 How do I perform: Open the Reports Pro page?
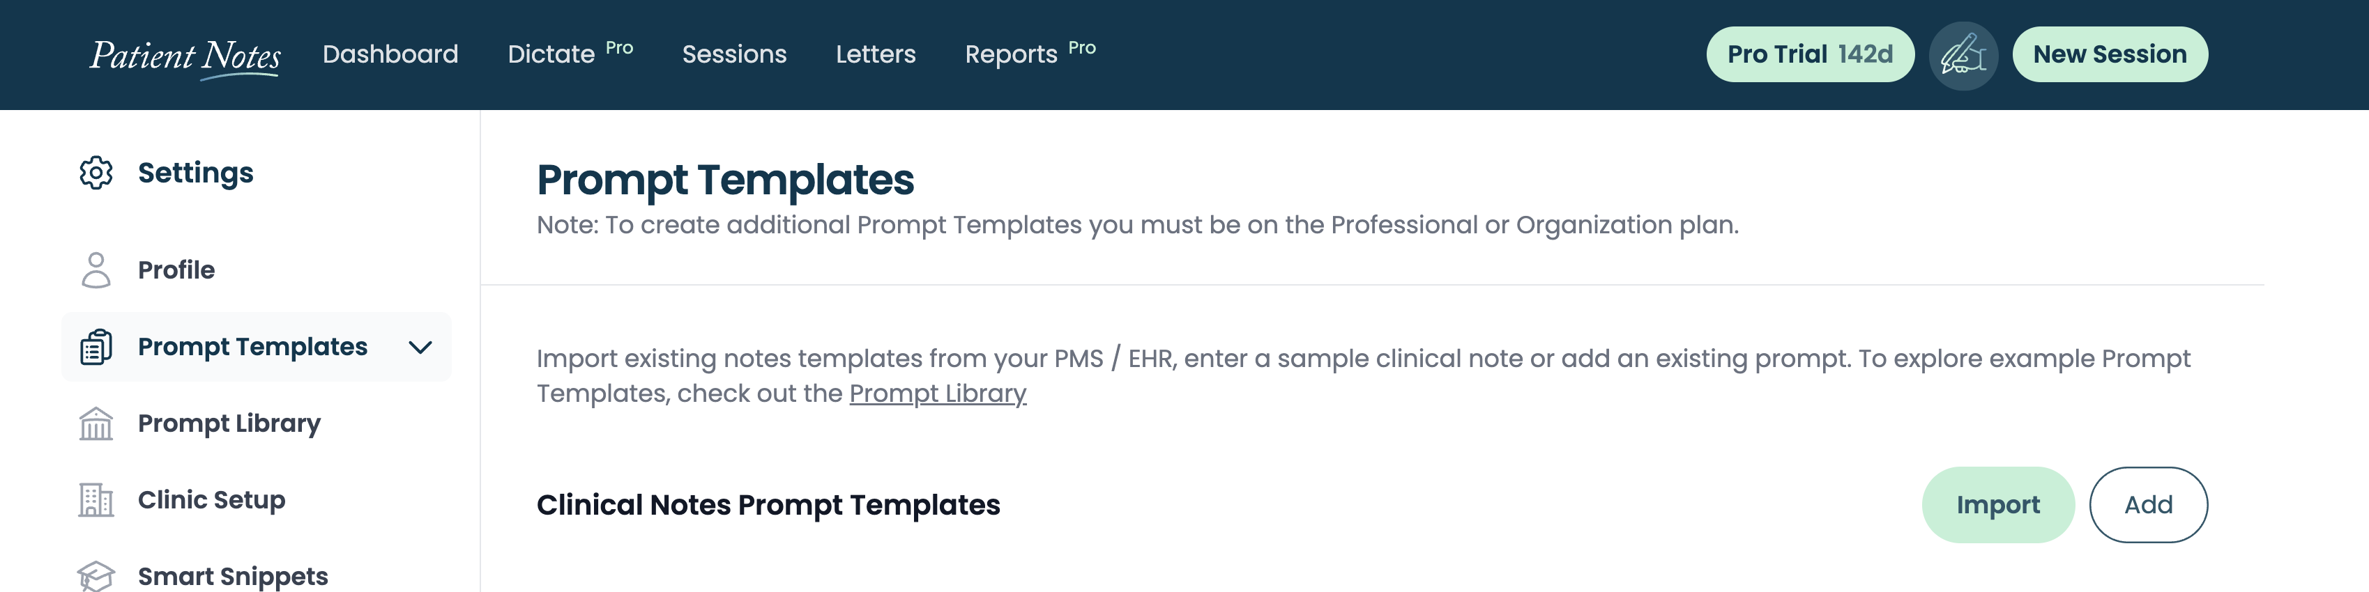(1030, 54)
